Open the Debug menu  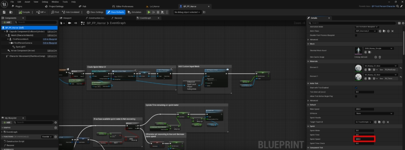pyautogui.click(x=45, y=2)
